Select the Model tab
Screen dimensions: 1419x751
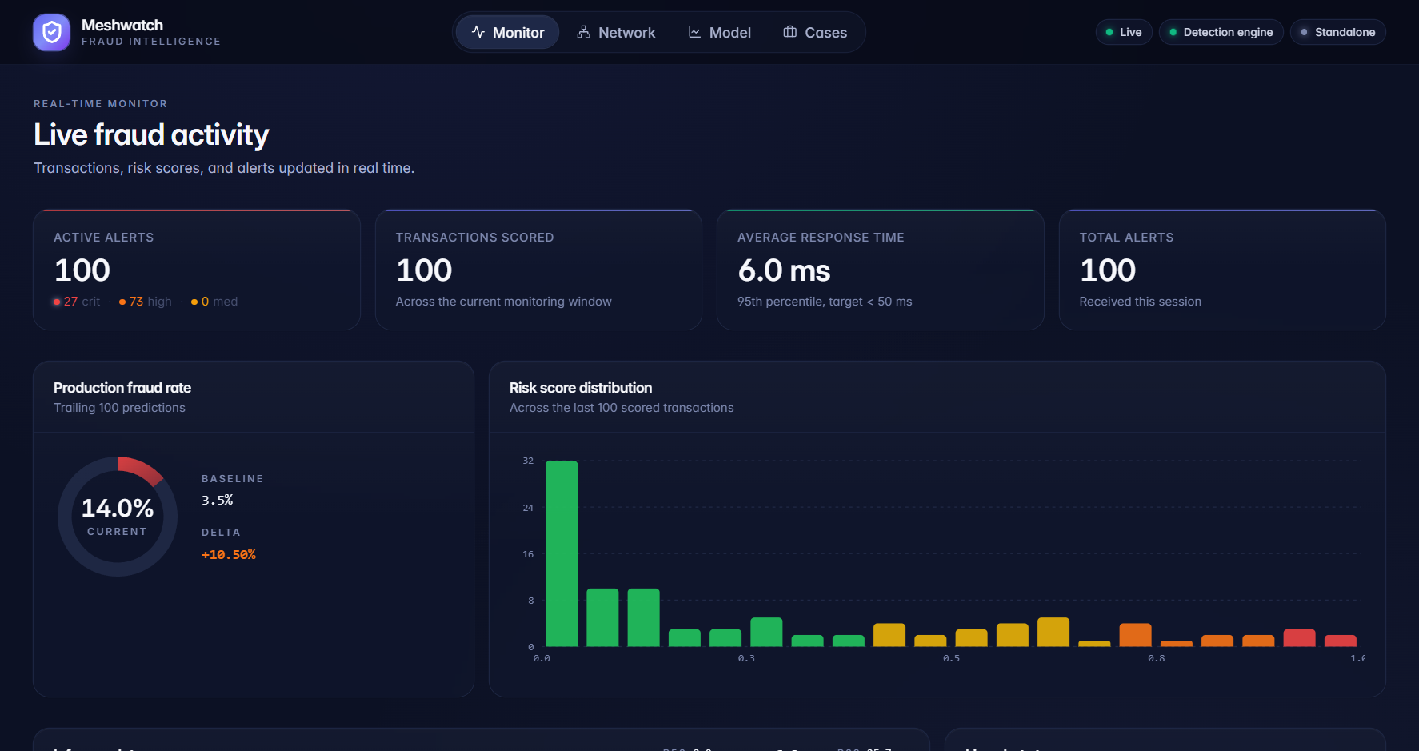(719, 32)
